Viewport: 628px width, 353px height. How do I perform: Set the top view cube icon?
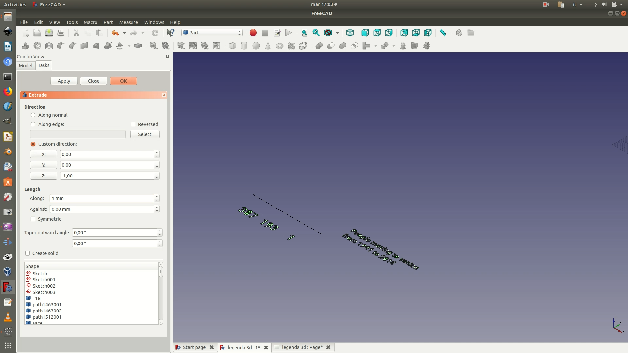coord(377,33)
